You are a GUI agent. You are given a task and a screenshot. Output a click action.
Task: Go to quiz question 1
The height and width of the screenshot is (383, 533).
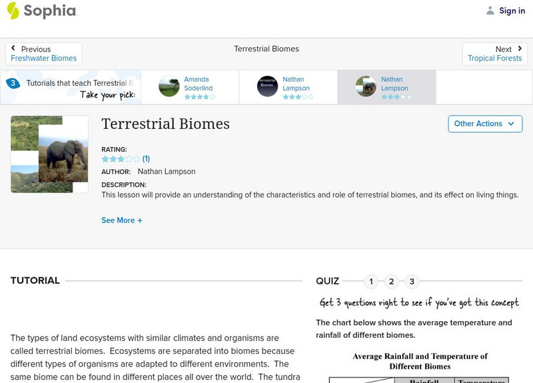pyautogui.click(x=371, y=281)
